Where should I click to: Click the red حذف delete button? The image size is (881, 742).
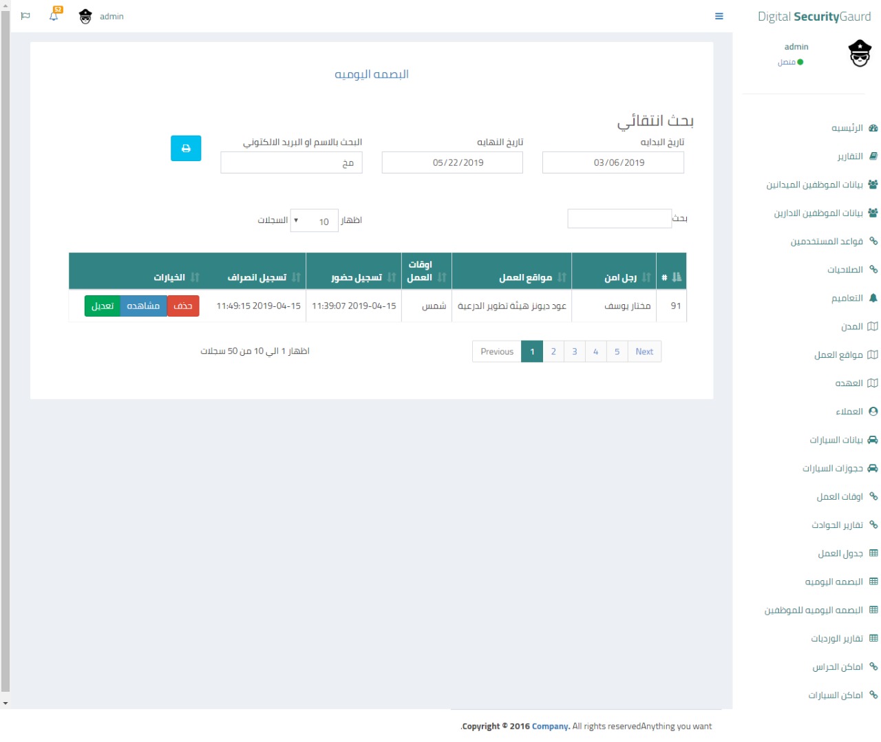[183, 306]
